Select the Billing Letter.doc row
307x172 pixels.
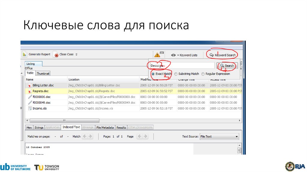[x=133, y=85]
